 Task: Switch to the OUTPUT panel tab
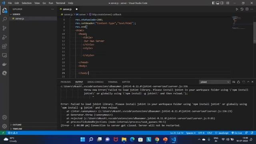point(79,82)
